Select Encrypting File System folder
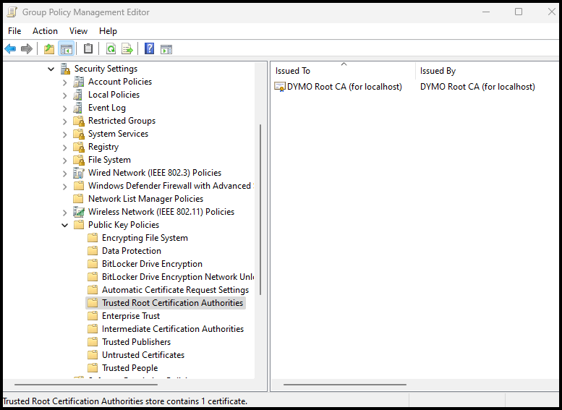Screen dimensions: 562x410 145,238
